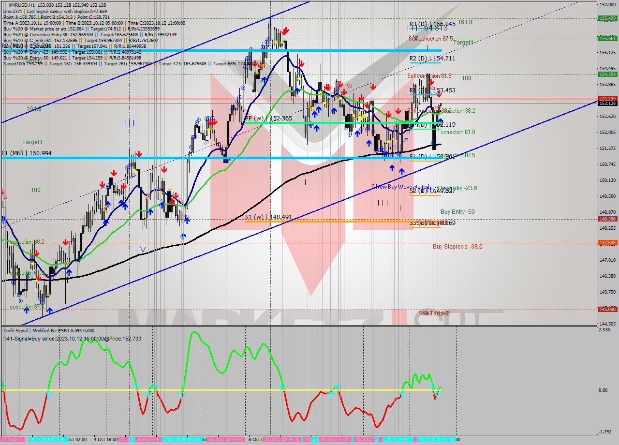The image size is (619, 445).
Task: Select the Buy Stoploss -88.6 text label
Action: pyautogui.click(x=457, y=247)
